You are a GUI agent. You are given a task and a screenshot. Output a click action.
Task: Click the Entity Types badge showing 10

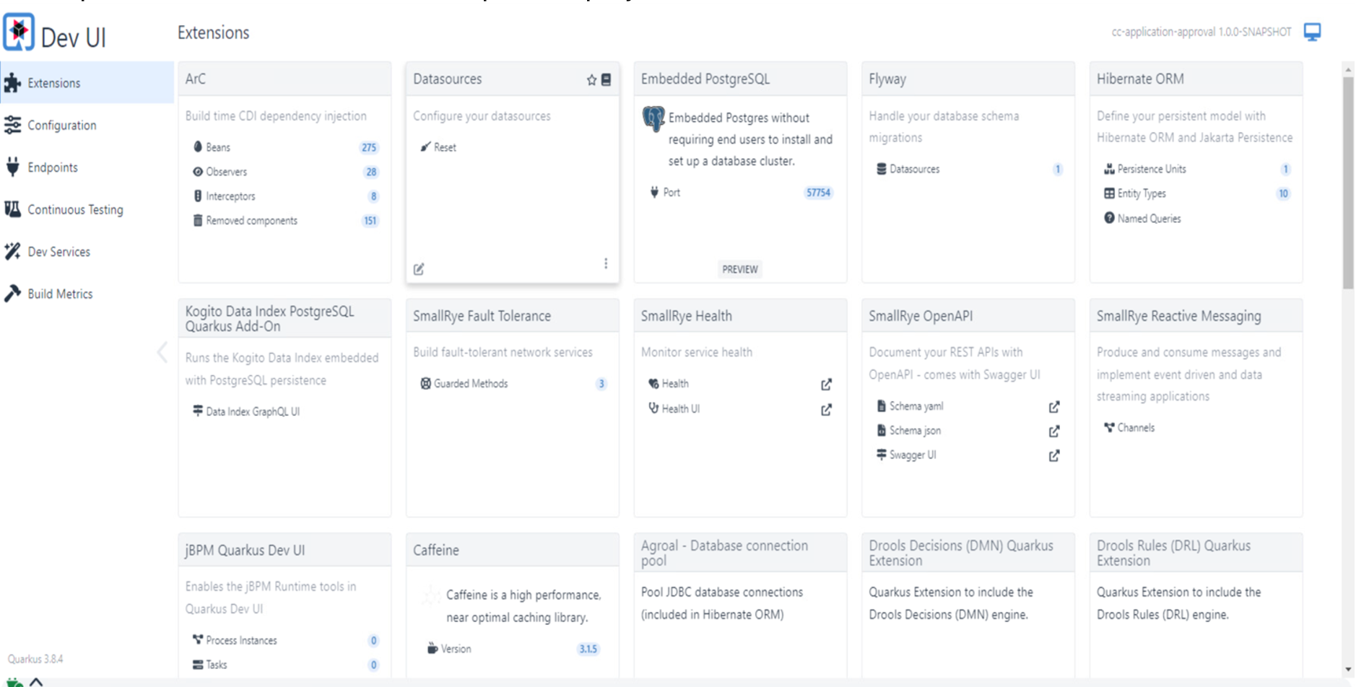pos(1283,193)
